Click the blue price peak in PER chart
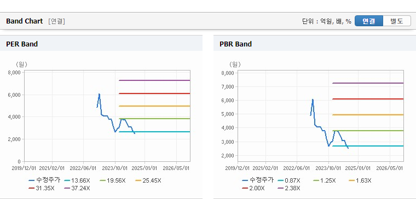 (x=99, y=94)
